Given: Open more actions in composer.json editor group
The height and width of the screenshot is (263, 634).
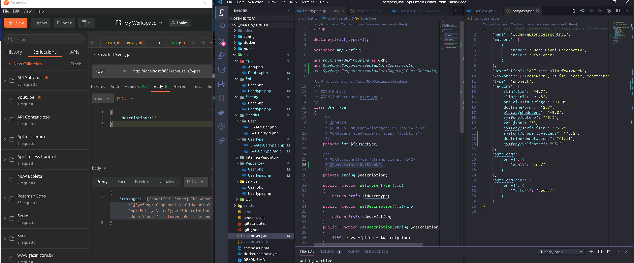Looking at the screenshot, I should (x=626, y=11).
